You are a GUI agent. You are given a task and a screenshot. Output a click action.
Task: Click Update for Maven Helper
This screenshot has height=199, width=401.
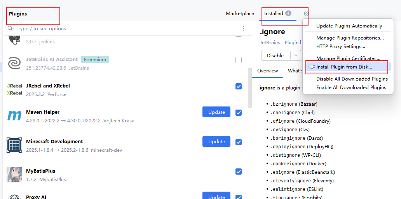pos(216,112)
